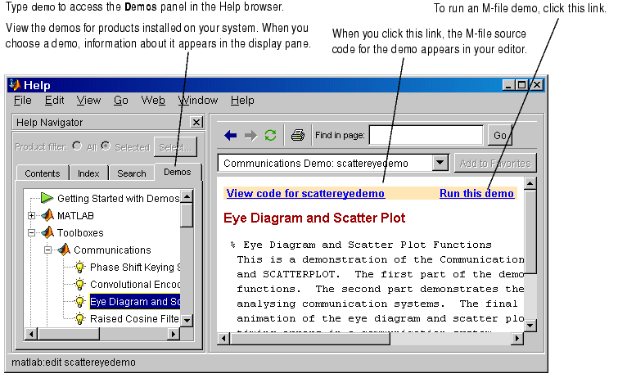627x378 pixels.
Task: Click demo tree horizontal scroll right arrow
Action: click(x=174, y=334)
